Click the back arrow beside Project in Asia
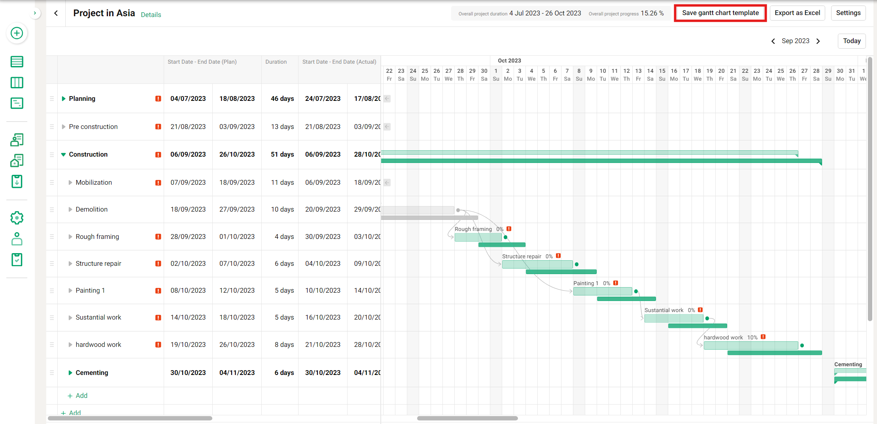Image resolution: width=877 pixels, height=424 pixels. 56,13
